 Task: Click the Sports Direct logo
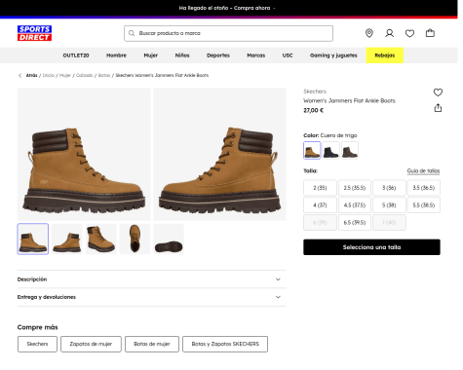pos(34,33)
